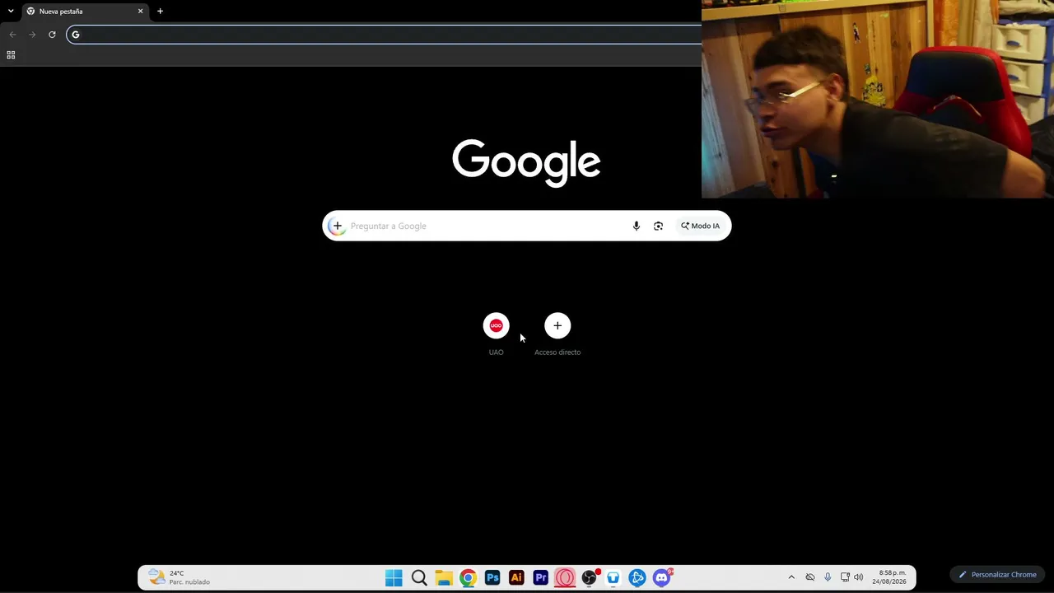Open network settings tray icon
Image resolution: width=1054 pixels, height=593 pixels.
point(845,577)
